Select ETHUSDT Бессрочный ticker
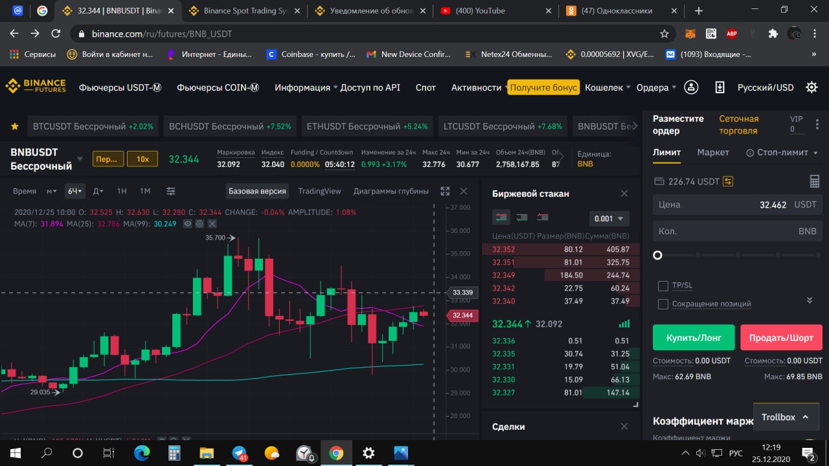829x466 pixels. click(x=367, y=126)
